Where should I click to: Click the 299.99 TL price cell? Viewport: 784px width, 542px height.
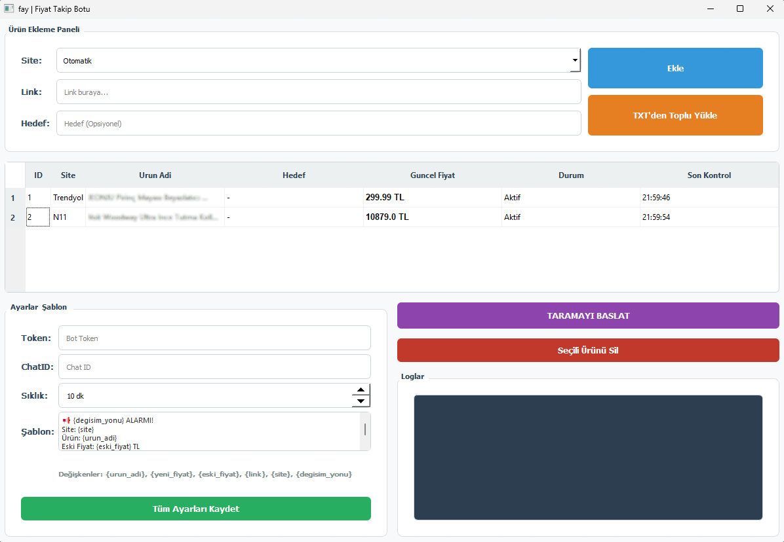point(433,198)
